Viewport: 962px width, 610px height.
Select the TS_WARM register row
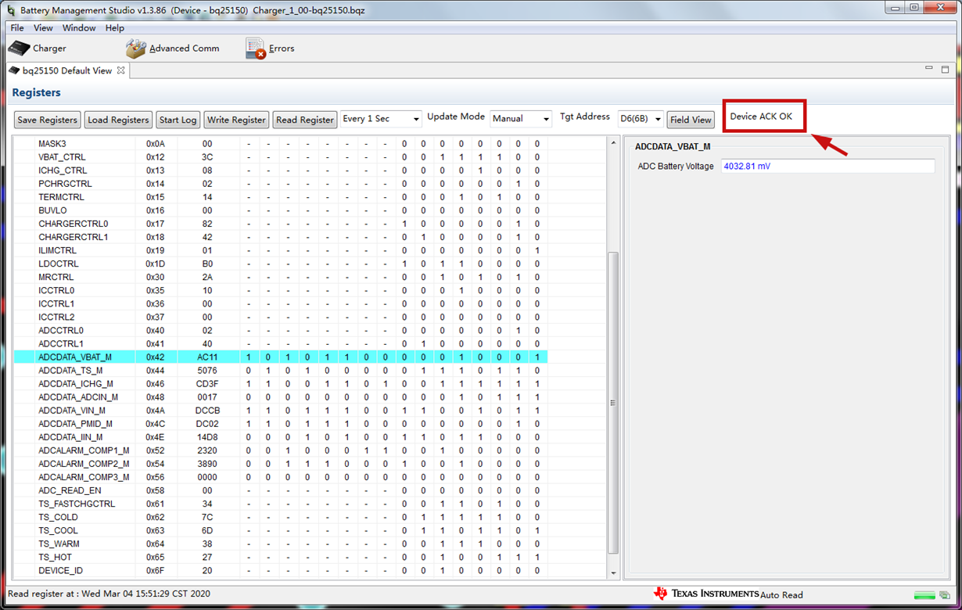[280, 544]
